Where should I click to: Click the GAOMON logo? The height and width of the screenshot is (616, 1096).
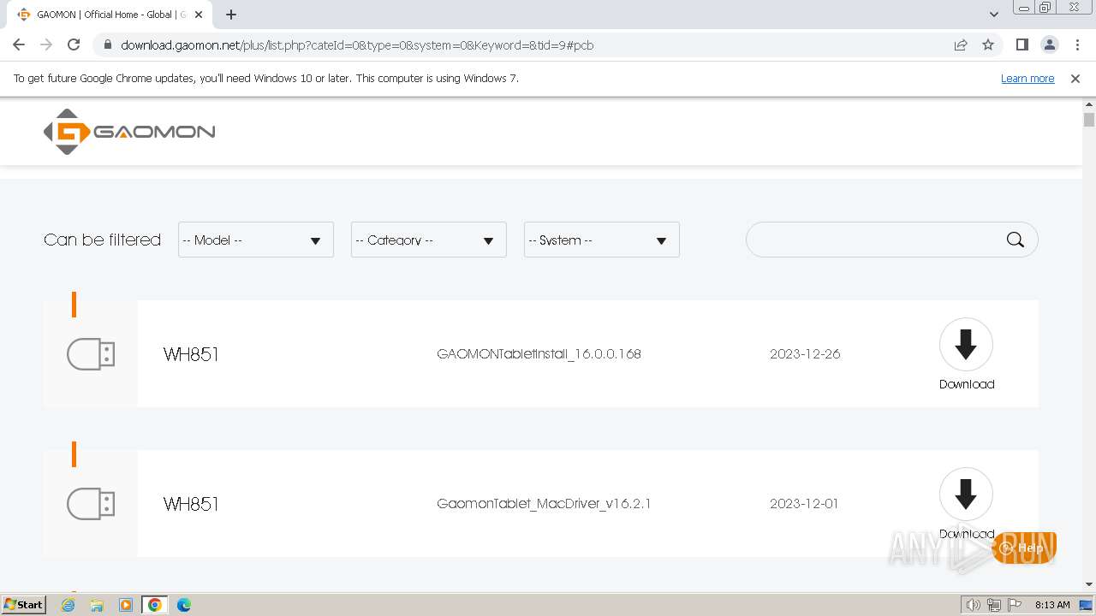click(129, 132)
